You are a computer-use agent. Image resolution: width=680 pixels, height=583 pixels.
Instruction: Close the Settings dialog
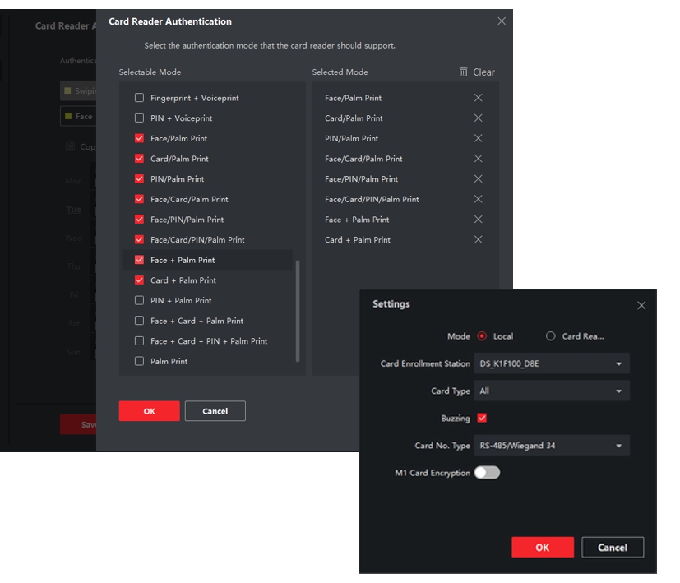[x=641, y=305]
